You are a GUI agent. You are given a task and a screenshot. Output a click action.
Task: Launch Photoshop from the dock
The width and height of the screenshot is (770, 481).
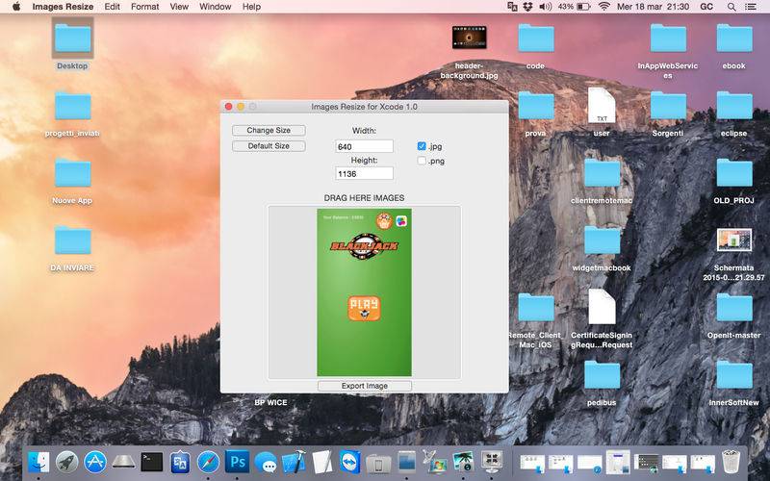click(237, 462)
